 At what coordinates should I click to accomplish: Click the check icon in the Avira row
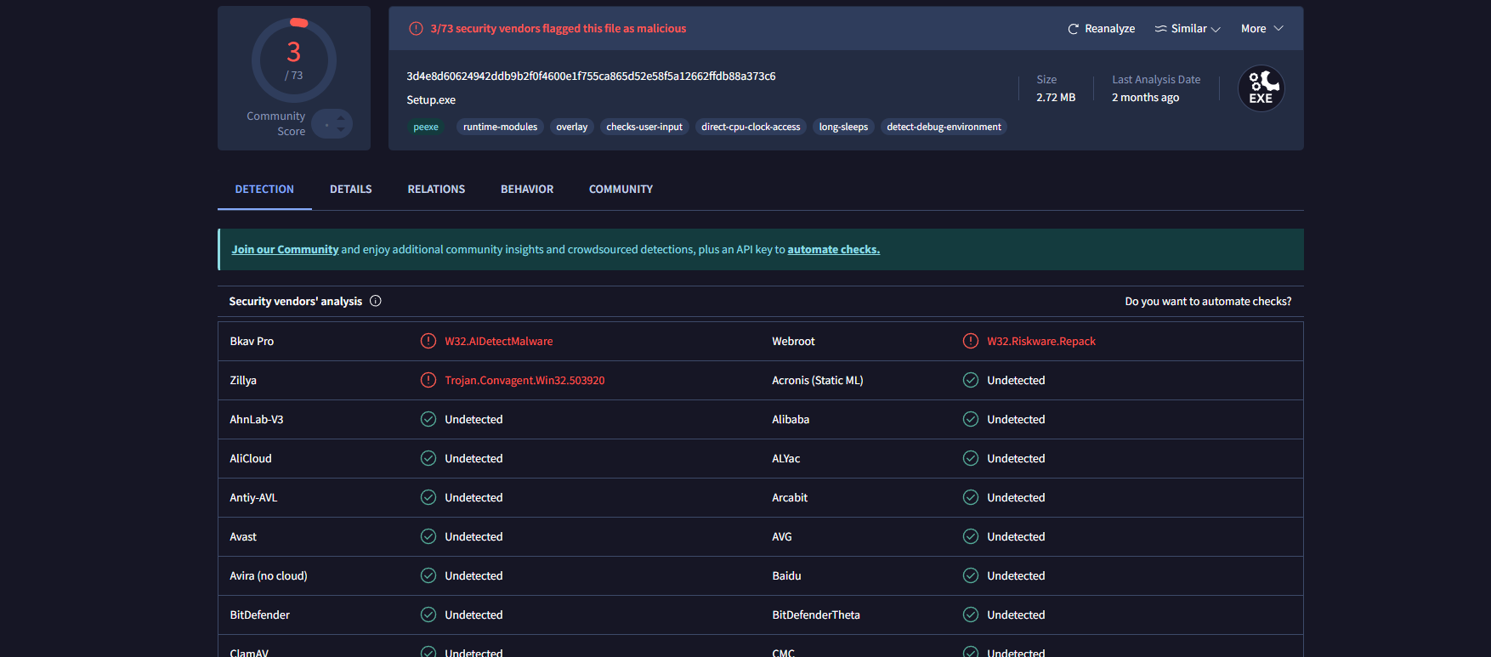tap(428, 575)
